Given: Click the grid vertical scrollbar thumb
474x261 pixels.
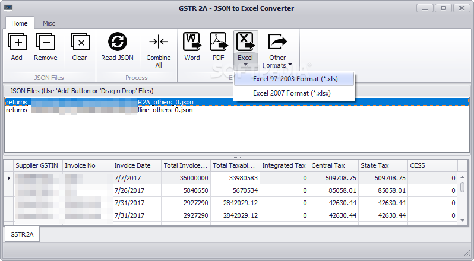Looking at the screenshot, I should pos(462,187).
